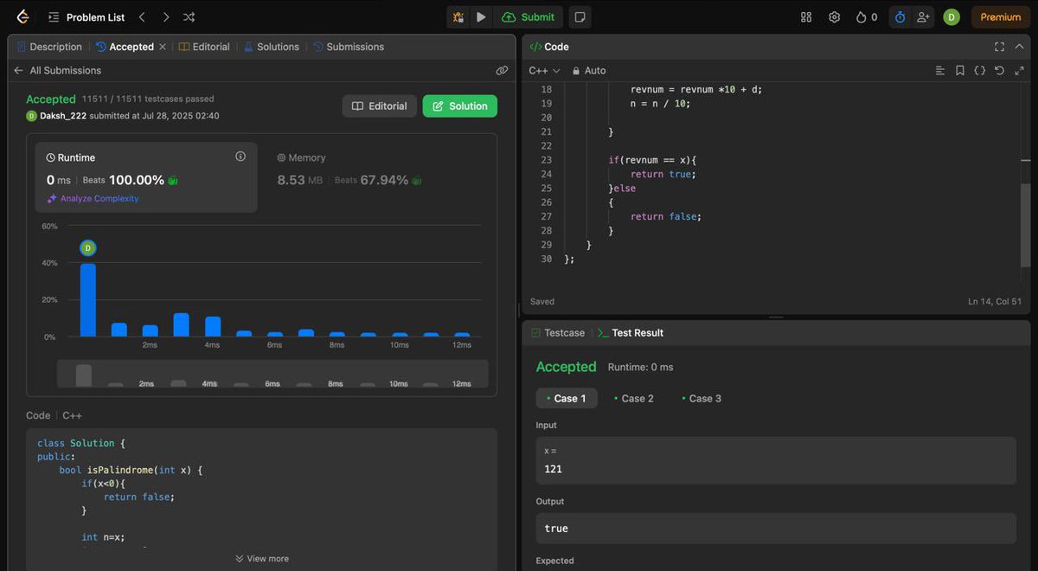Run code with the play button
1038x571 pixels.
481,17
